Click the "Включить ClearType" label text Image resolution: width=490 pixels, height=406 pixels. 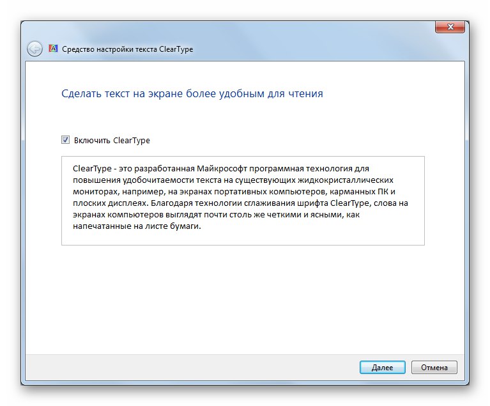point(112,141)
